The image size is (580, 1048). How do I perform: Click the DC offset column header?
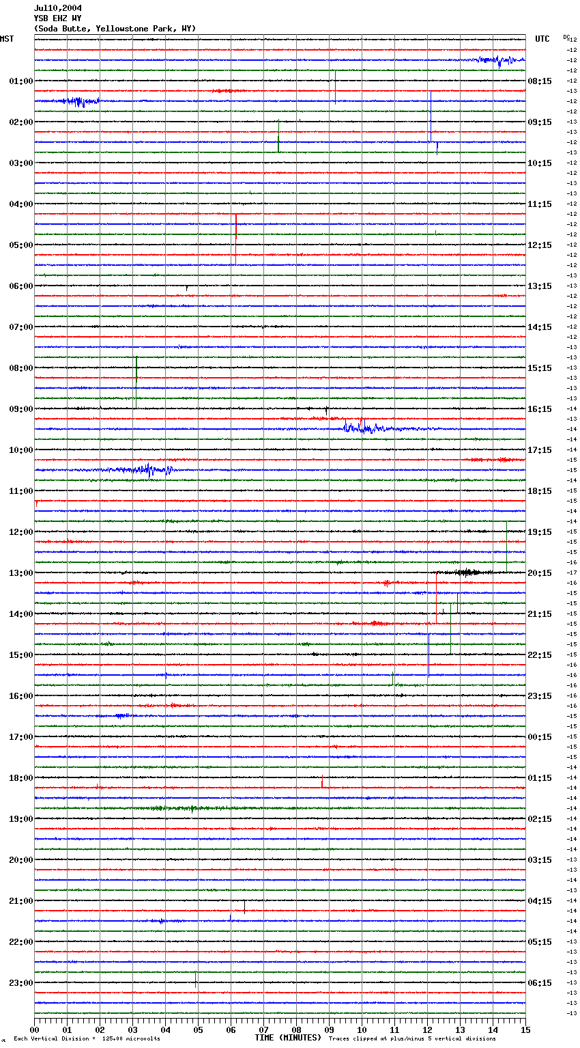[566, 37]
